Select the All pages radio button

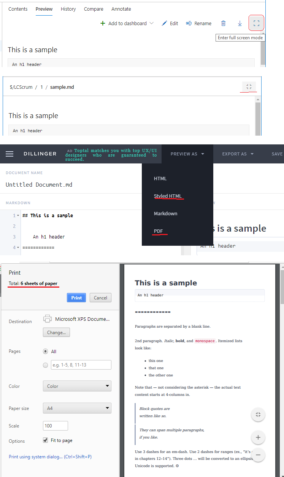click(x=46, y=351)
